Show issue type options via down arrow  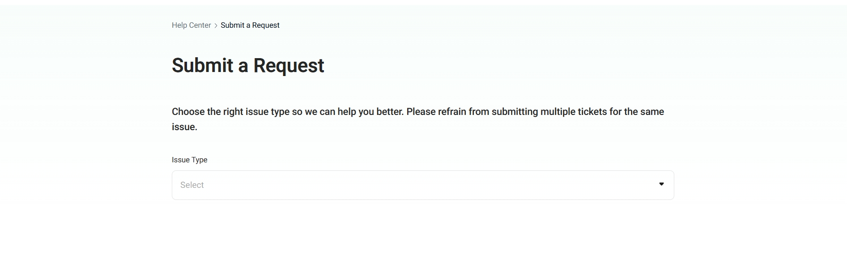pyautogui.click(x=661, y=184)
